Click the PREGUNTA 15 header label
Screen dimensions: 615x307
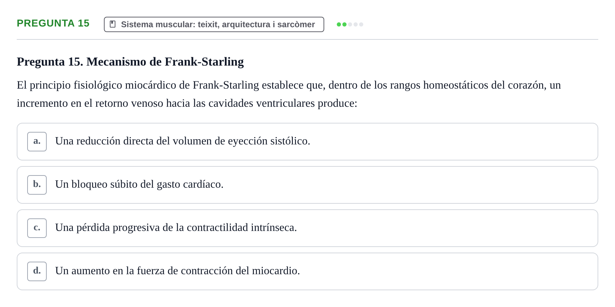point(53,23)
